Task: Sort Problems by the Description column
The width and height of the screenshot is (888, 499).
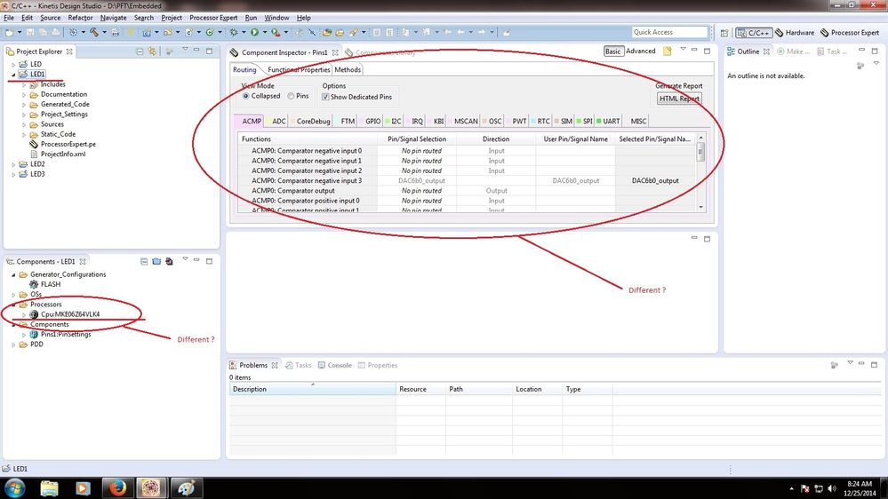Action: (x=313, y=389)
